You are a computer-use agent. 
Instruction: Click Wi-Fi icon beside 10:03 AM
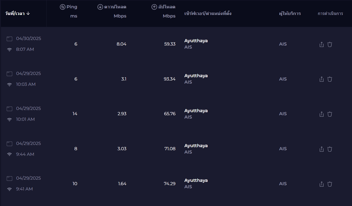pos(9,85)
